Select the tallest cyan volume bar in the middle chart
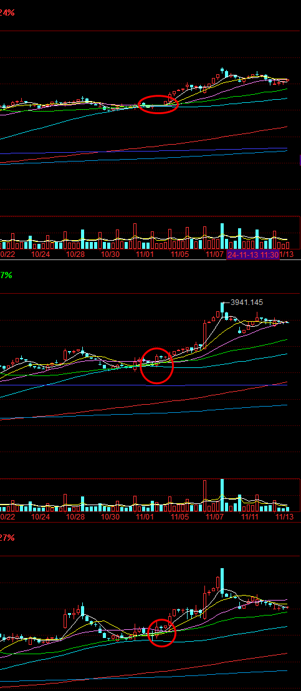Viewport: 301px width, 691px height. coord(222,495)
